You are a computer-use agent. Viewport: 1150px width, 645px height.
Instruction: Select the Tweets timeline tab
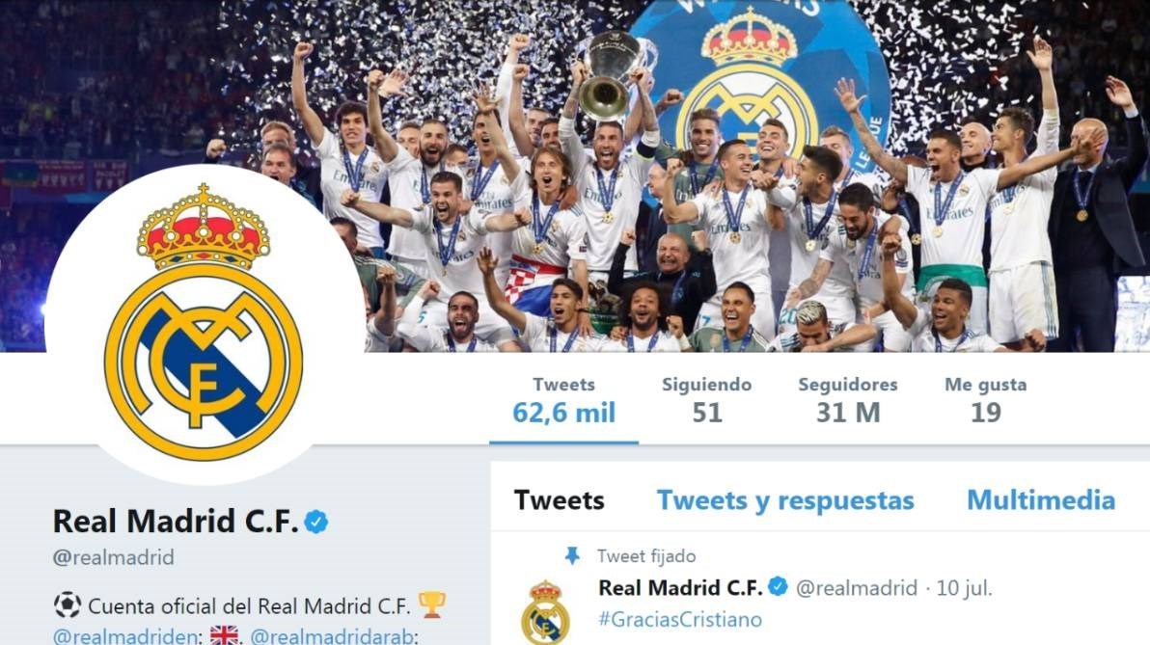tap(559, 499)
